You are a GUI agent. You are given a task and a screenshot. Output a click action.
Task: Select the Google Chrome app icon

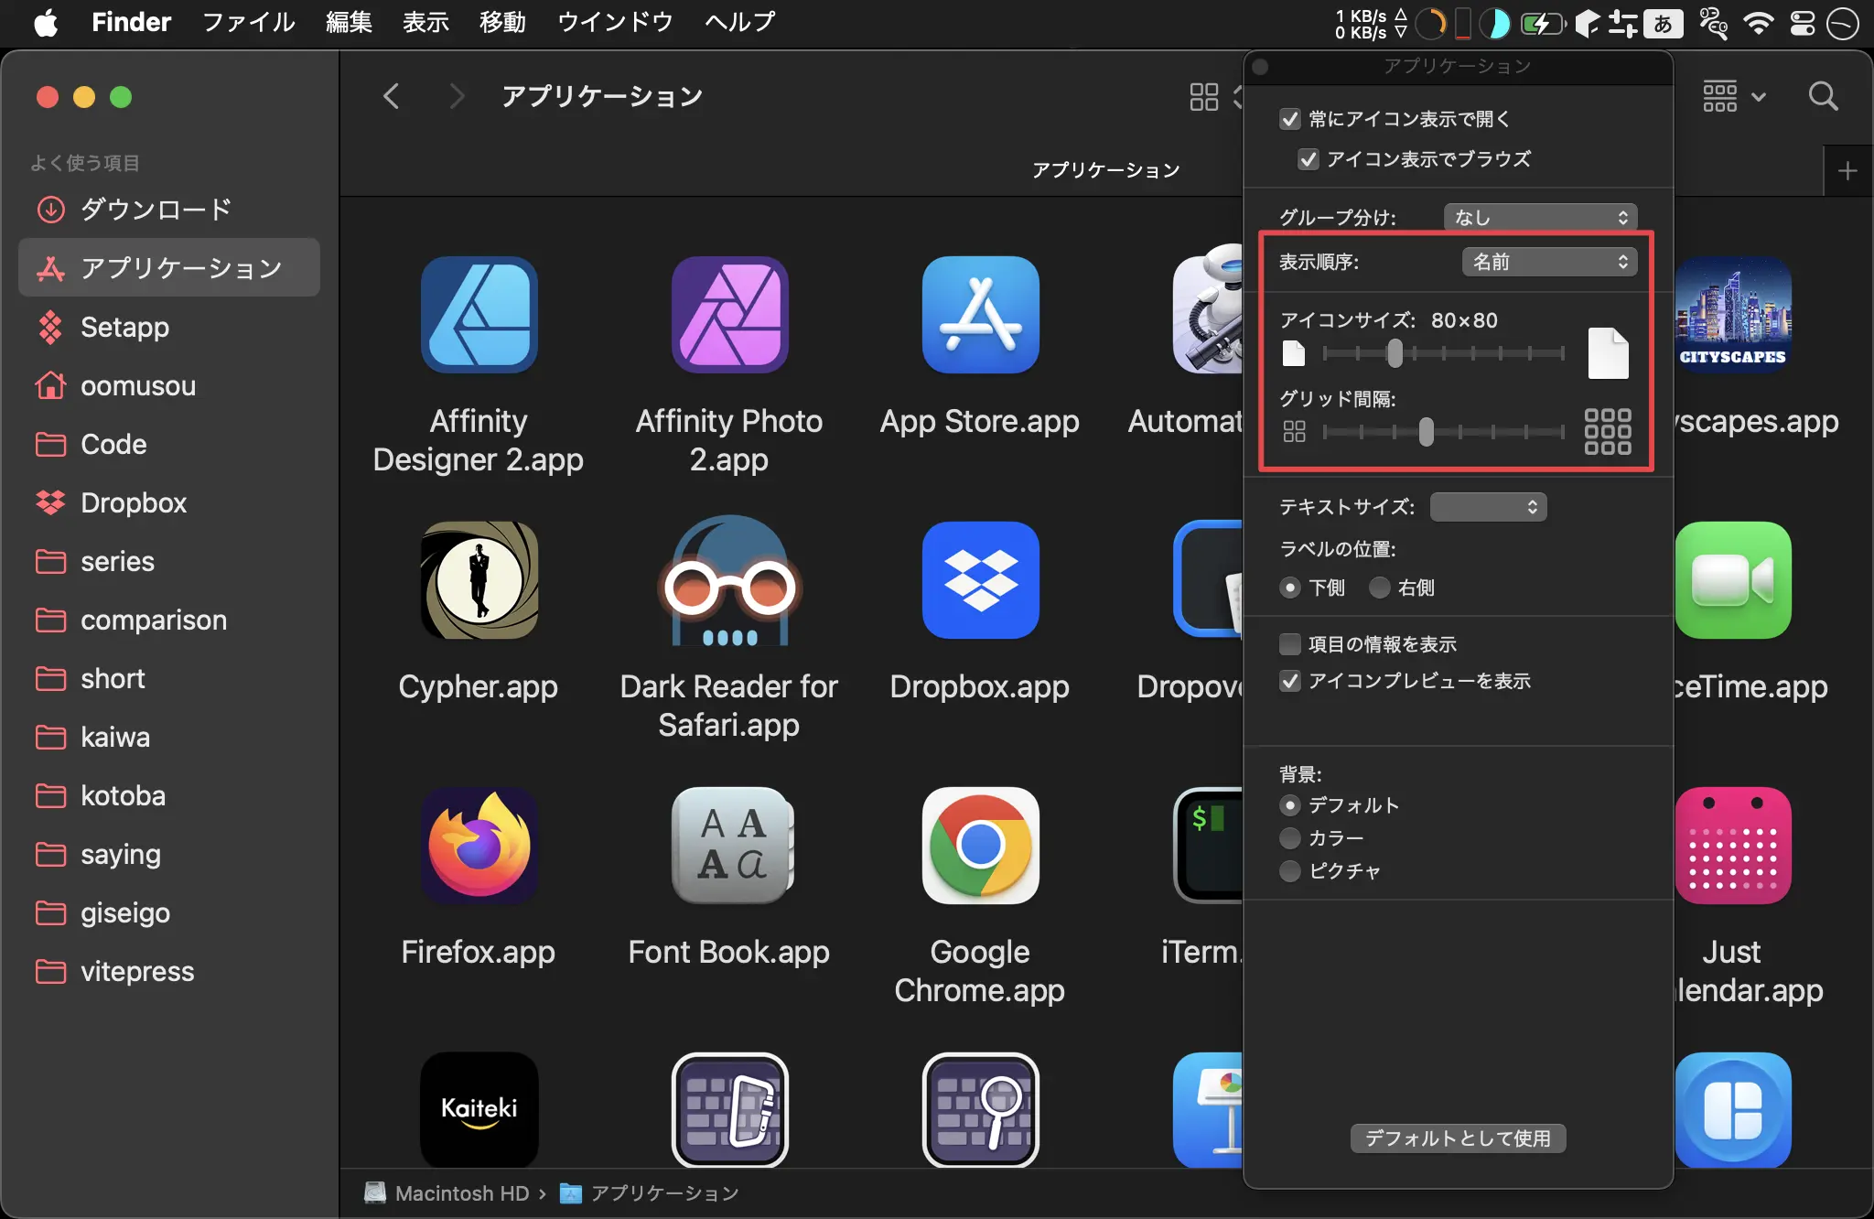click(980, 846)
